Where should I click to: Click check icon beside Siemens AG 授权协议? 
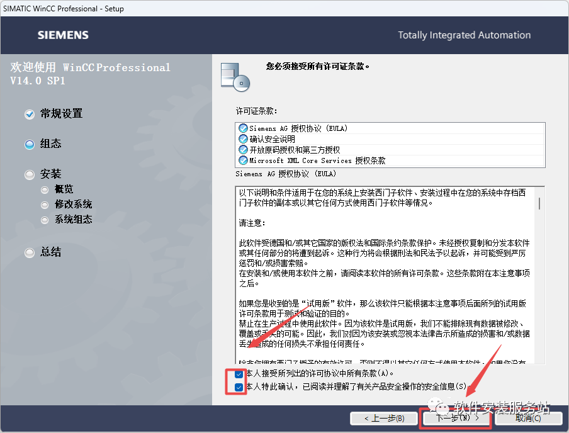pos(243,128)
